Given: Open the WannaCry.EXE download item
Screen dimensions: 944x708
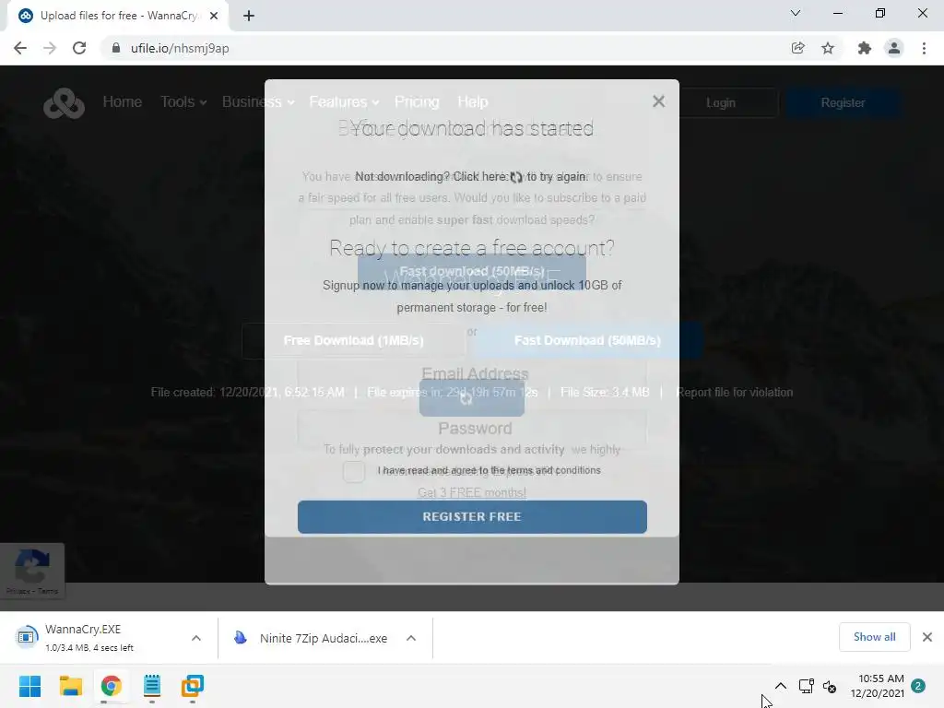Looking at the screenshot, I should (90, 638).
